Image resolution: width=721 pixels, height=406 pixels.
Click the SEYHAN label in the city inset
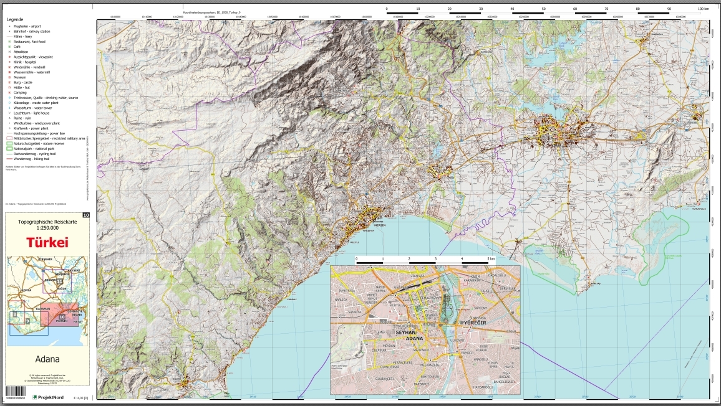click(x=406, y=332)
